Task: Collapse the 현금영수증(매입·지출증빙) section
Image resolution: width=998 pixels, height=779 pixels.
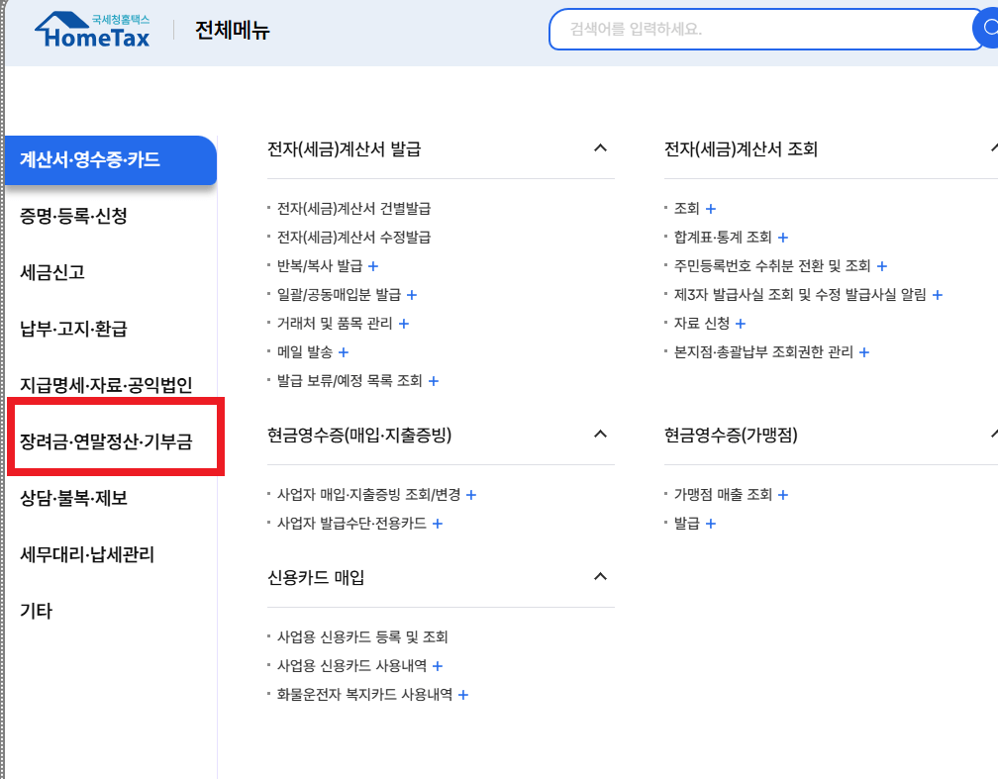Action: (599, 433)
